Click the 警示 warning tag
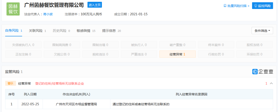 click(10, 84)
